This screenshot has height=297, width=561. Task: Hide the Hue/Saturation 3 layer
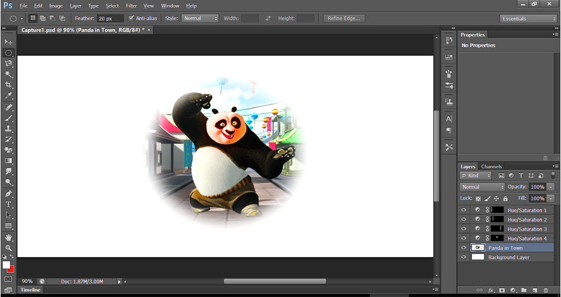[x=464, y=229]
